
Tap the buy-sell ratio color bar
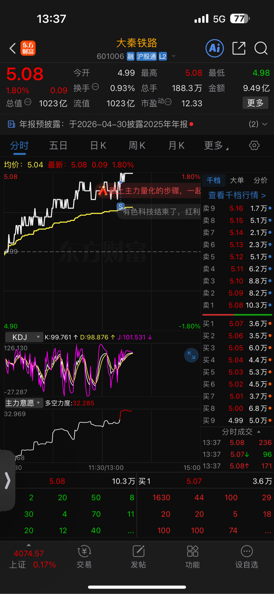pyautogui.click(x=237, y=315)
